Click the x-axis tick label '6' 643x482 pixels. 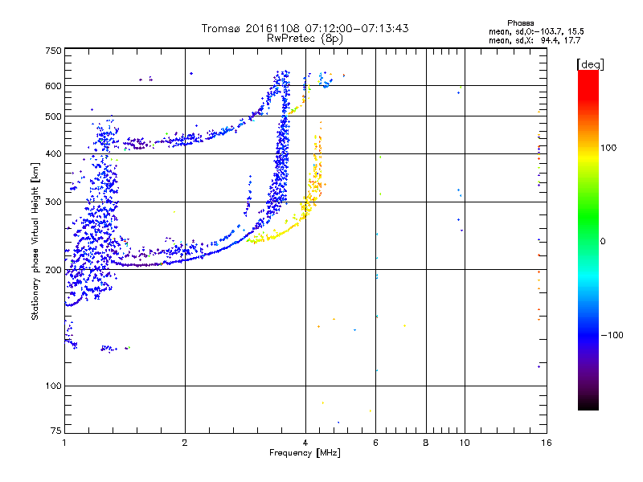point(375,443)
